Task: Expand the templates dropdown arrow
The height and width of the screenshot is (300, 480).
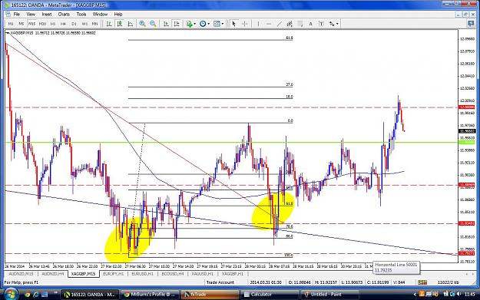Action: pos(223,24)
